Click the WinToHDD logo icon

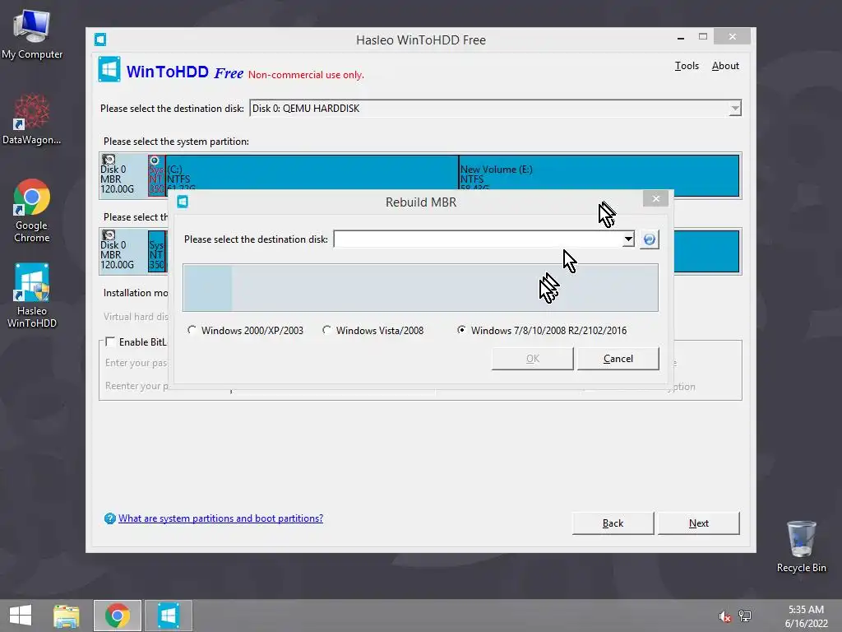point(109,70)
